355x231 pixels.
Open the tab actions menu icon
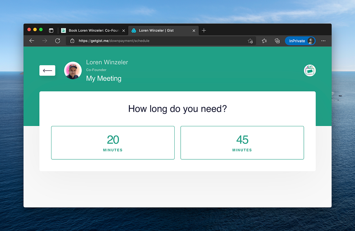[x=51, y=30]
